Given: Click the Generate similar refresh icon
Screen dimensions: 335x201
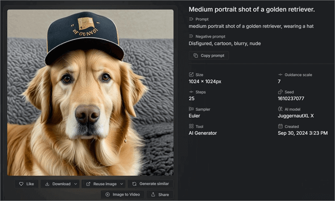Looking at the screenshot, I should coord(134,184).
